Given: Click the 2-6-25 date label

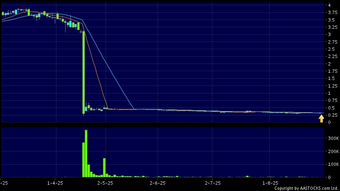Looking at the screenshot, I should click(158, 183).
